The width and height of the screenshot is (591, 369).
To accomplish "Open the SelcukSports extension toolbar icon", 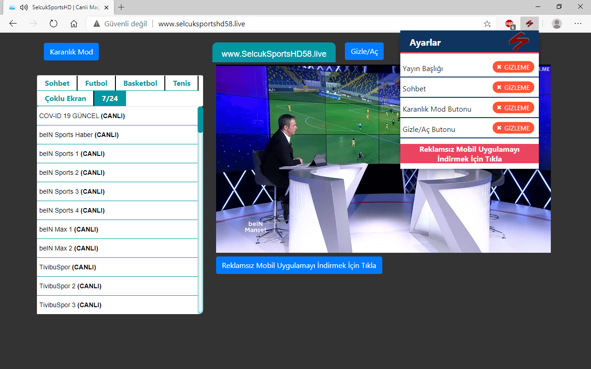I will [529, 24].
